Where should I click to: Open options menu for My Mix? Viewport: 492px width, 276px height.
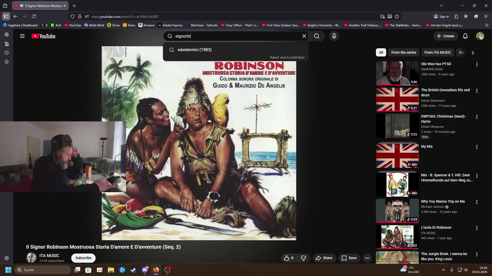click(477, 147)
